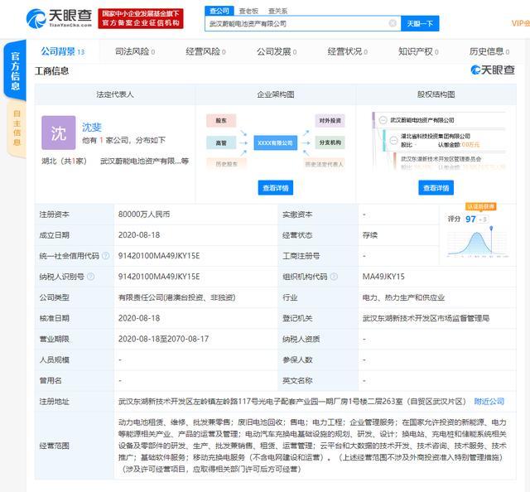Open the 经营状况 section tab
Viewport: 530px width, 492px height.
click(x=348, y=51)
